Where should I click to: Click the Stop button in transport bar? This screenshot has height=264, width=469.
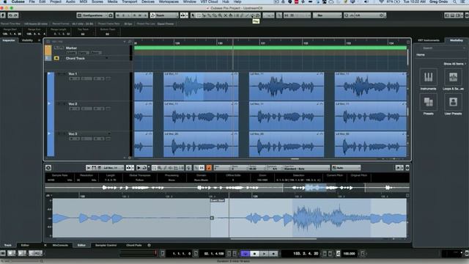coord(254,254)
